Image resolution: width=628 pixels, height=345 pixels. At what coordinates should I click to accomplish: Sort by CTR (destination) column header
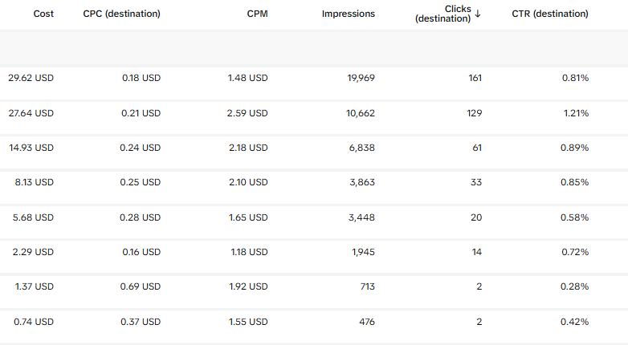[550, 14]
